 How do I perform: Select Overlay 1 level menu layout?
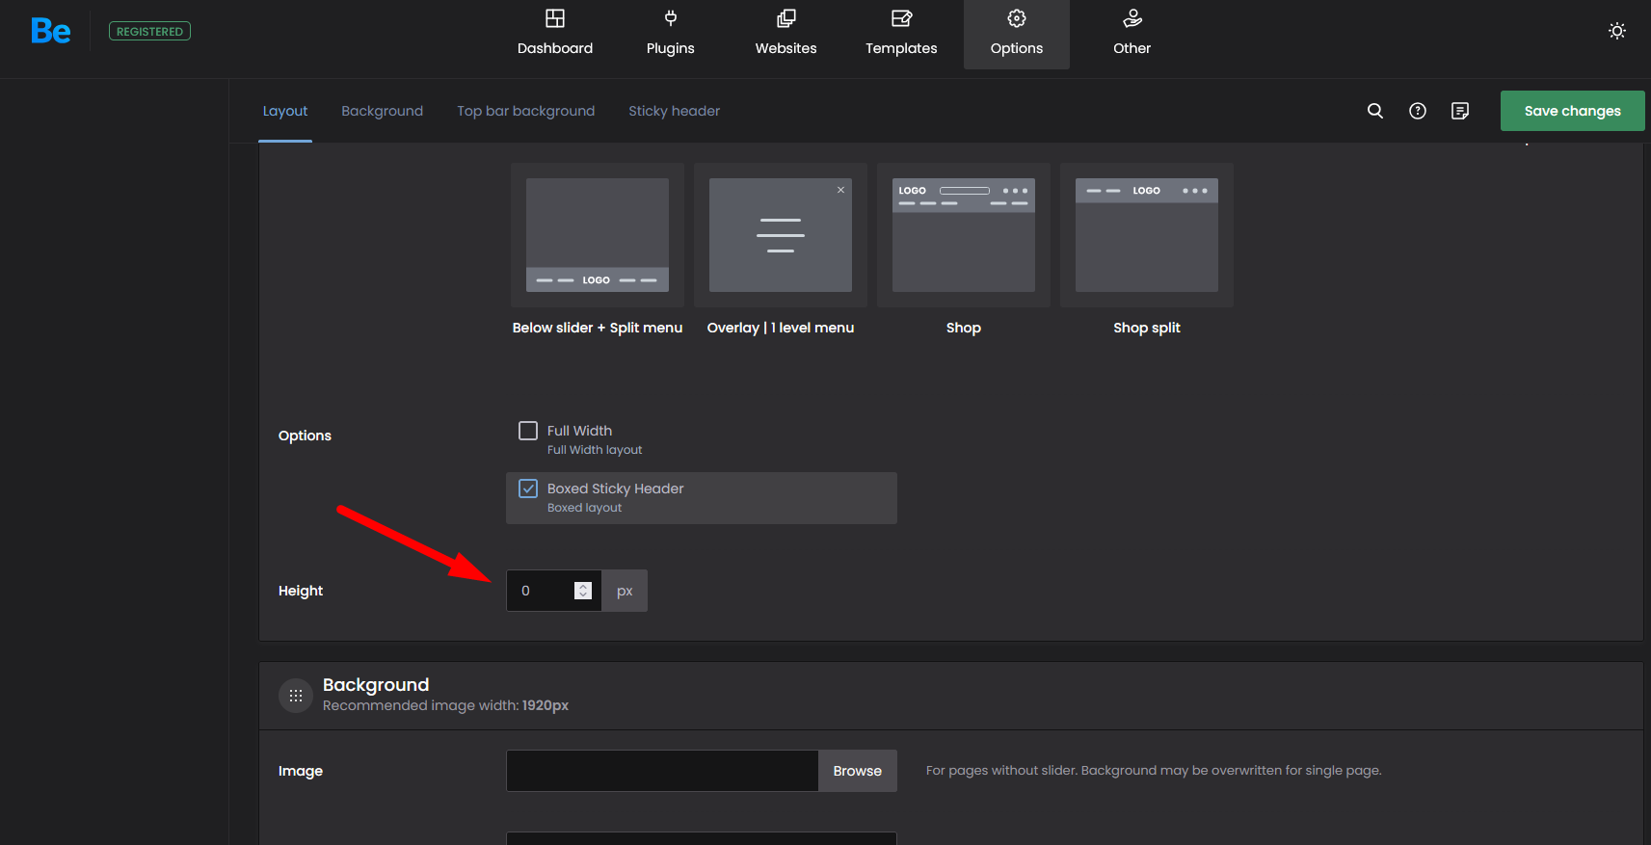tap(781, 235)
